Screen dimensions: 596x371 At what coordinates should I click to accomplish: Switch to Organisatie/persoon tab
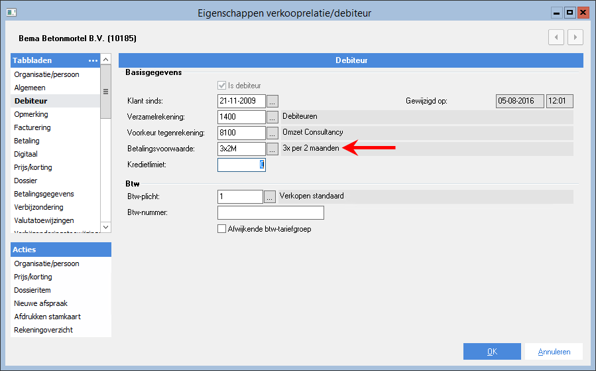pos(56,74)
